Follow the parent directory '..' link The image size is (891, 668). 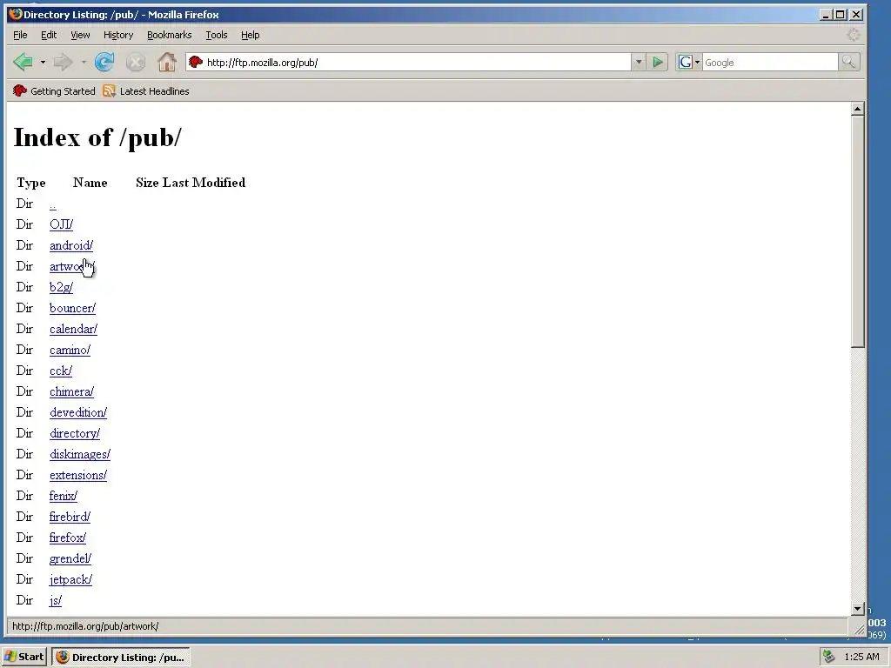click(53, 204)
